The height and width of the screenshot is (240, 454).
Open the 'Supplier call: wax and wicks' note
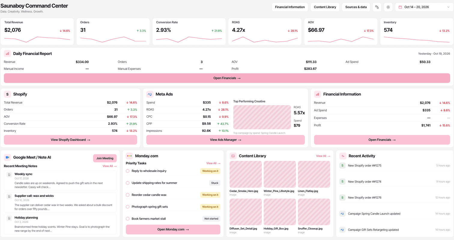click(60, 202)
